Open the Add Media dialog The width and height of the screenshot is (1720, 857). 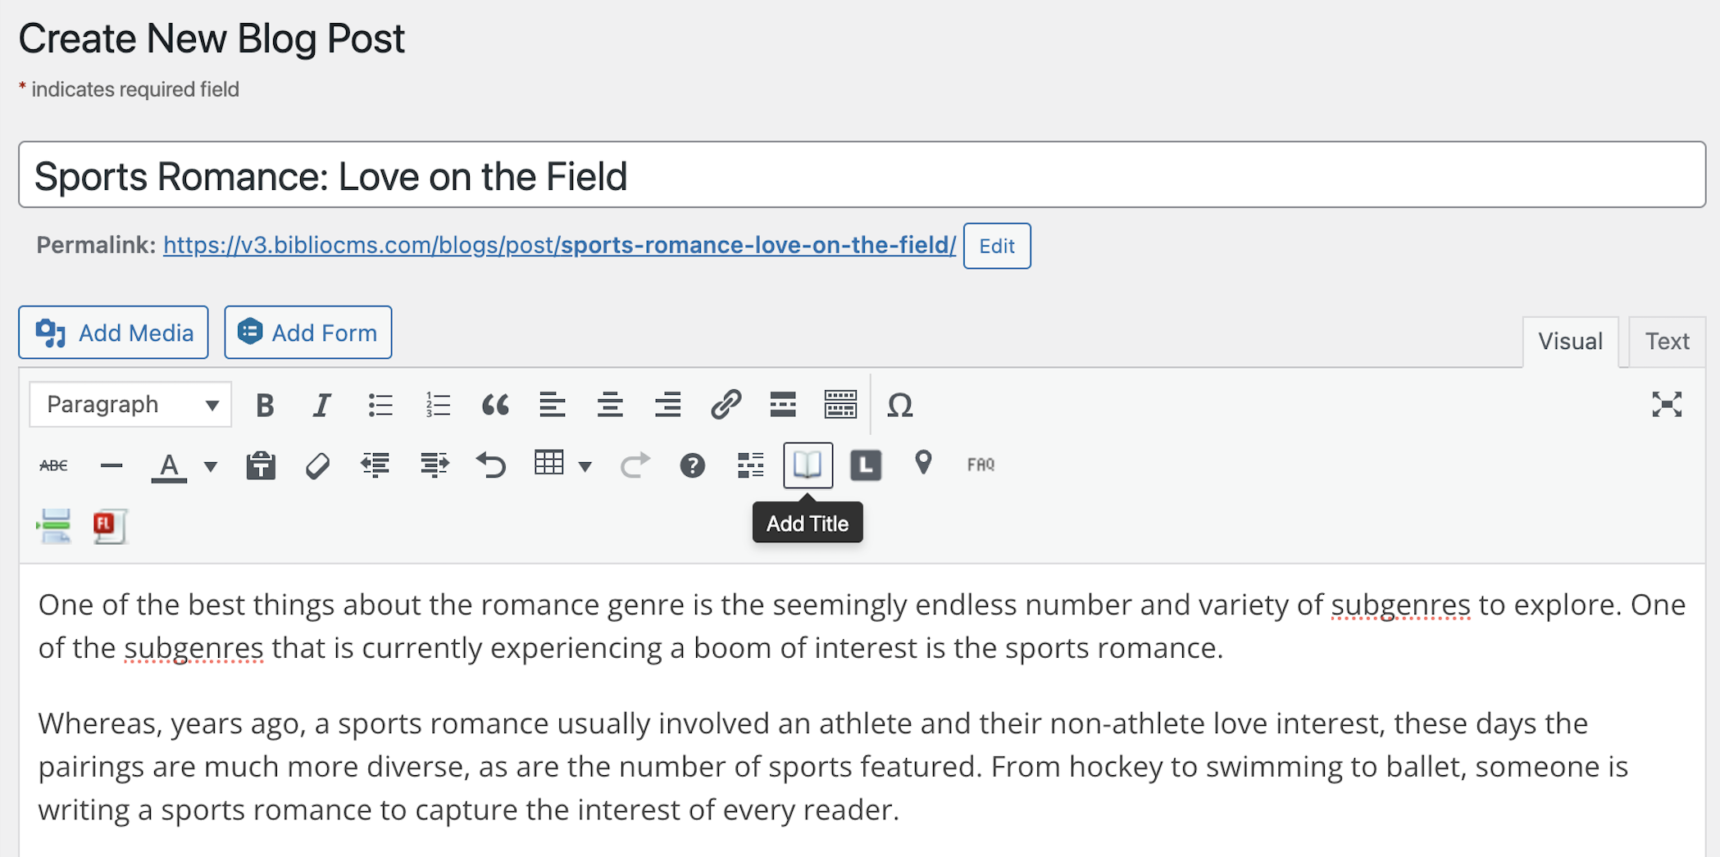click(112, 332)
